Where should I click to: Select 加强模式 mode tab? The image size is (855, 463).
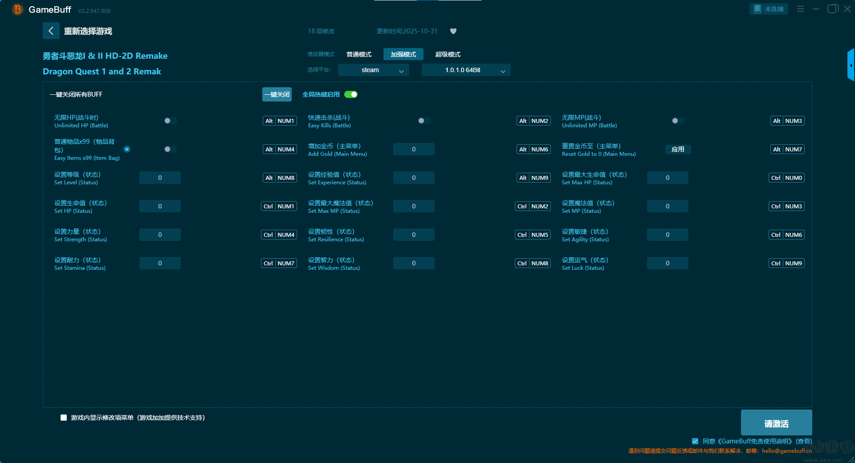[x=403, y=54]
